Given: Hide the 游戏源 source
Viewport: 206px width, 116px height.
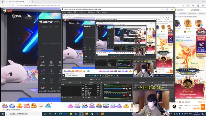Looking at the screenshot, I should (x=98, y=91).
